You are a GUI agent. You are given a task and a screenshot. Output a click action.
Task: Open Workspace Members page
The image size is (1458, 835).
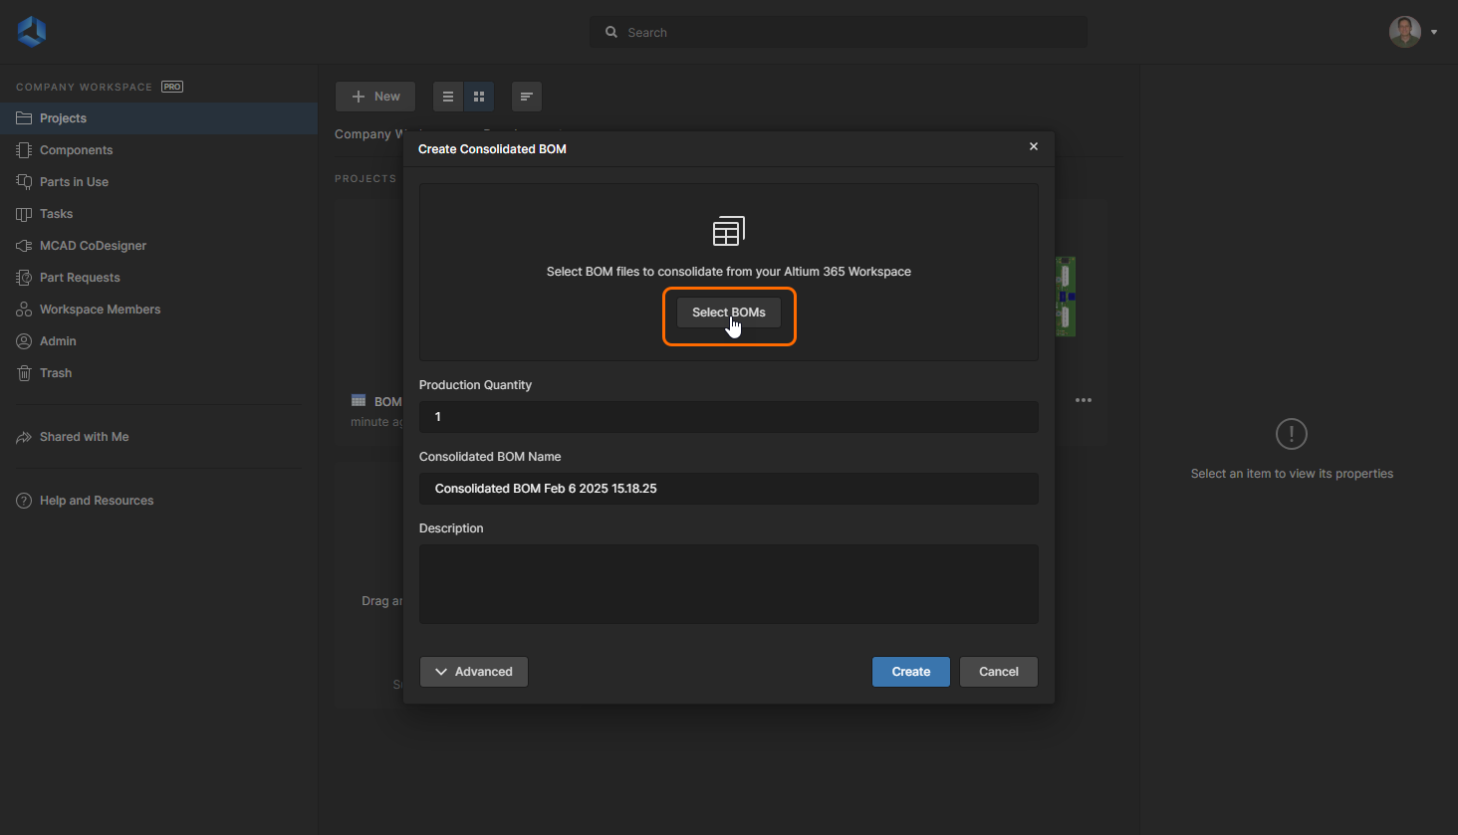point(159,310)
